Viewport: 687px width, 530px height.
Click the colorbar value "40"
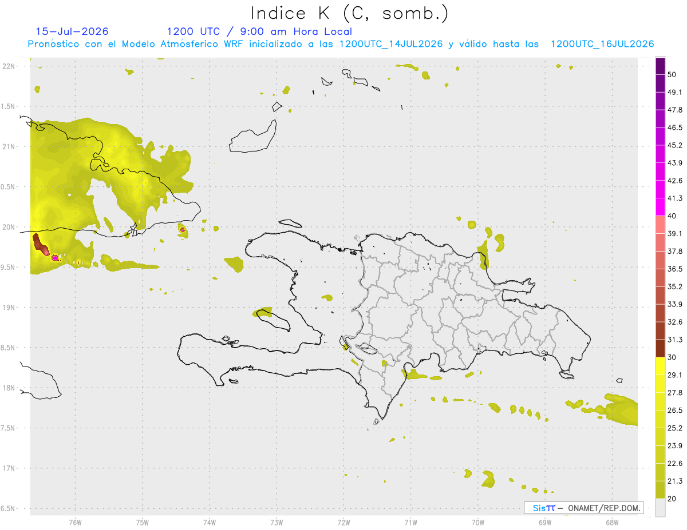click(x=673, y=216)
